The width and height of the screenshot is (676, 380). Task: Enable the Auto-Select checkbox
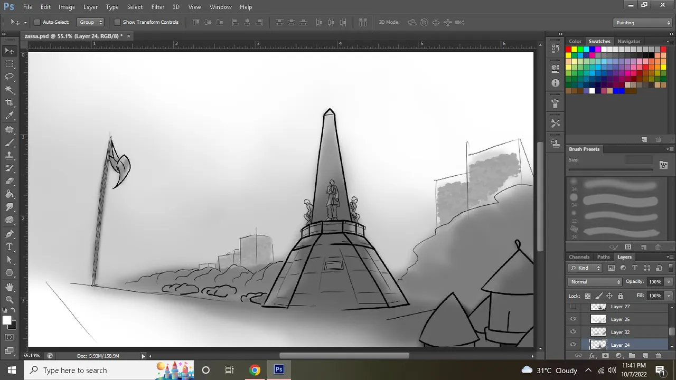37,22
